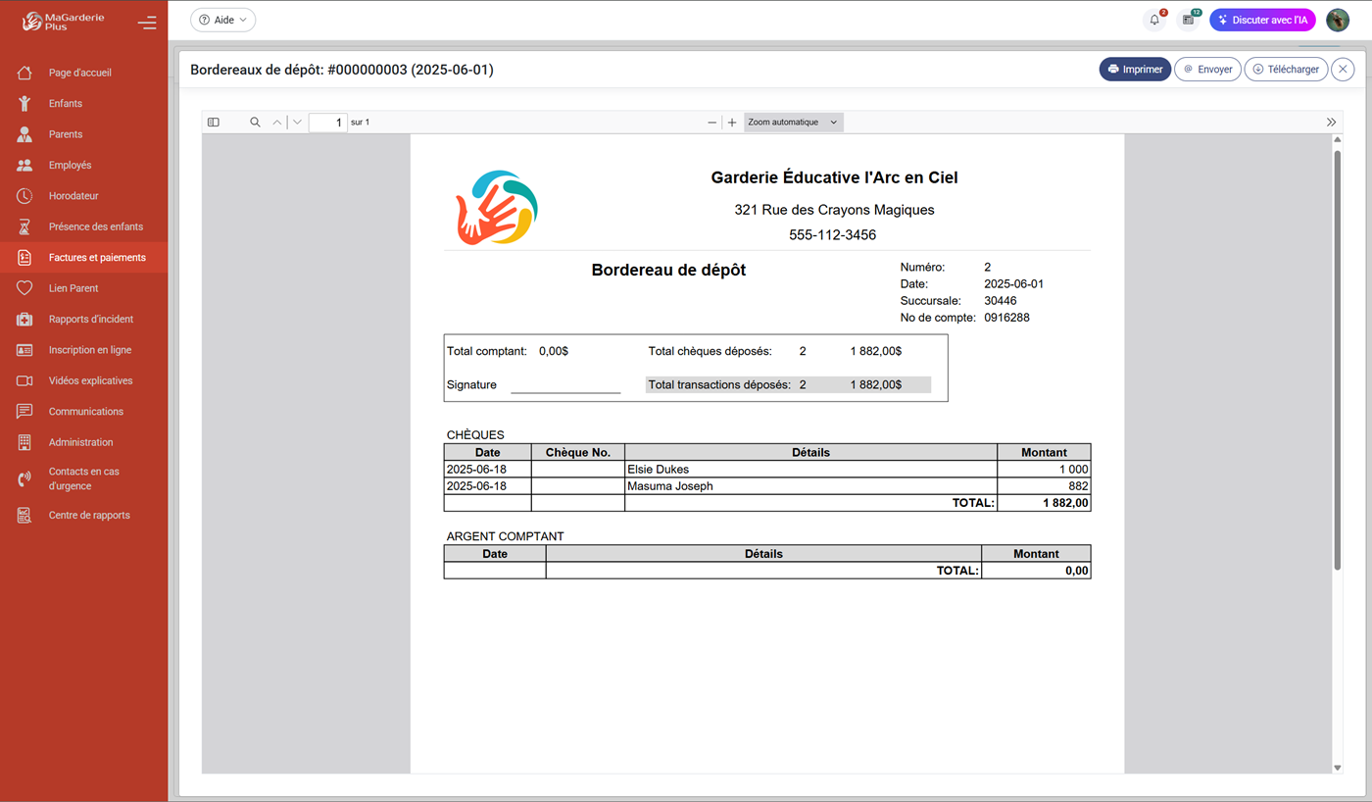Open the news icon beside the bell
1372x802 pixels.
[x=1188, y=20]
